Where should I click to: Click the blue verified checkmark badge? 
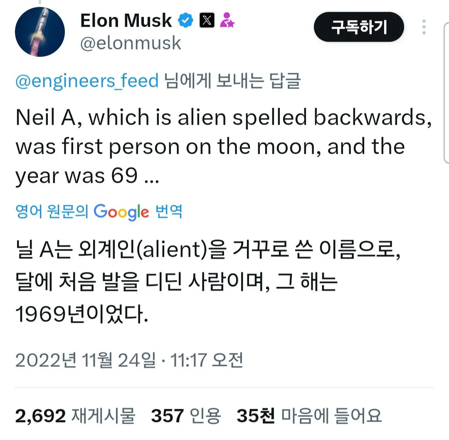click(x=186, y=20)
